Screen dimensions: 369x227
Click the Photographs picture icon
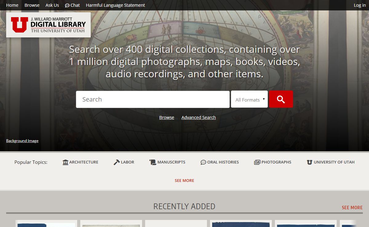tap(257, 162)
